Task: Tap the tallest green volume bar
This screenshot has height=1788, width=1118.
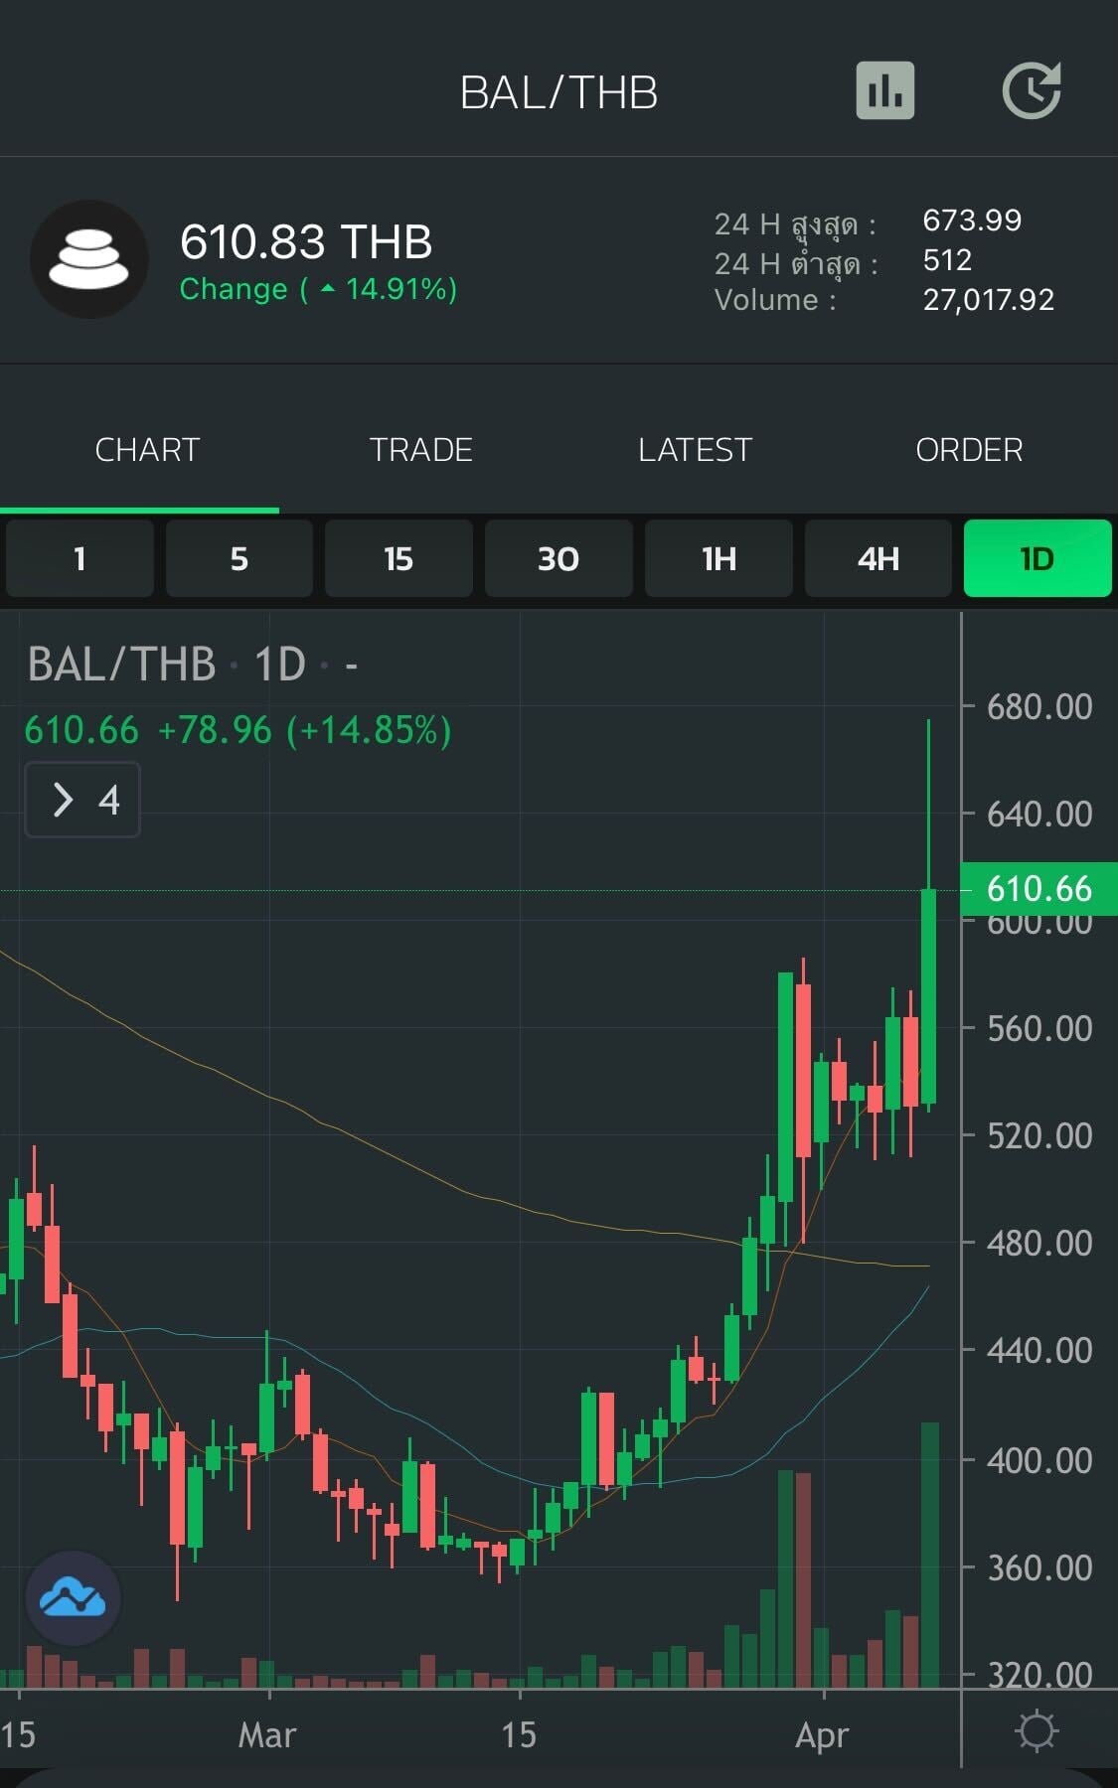Action: point(930,1555)
